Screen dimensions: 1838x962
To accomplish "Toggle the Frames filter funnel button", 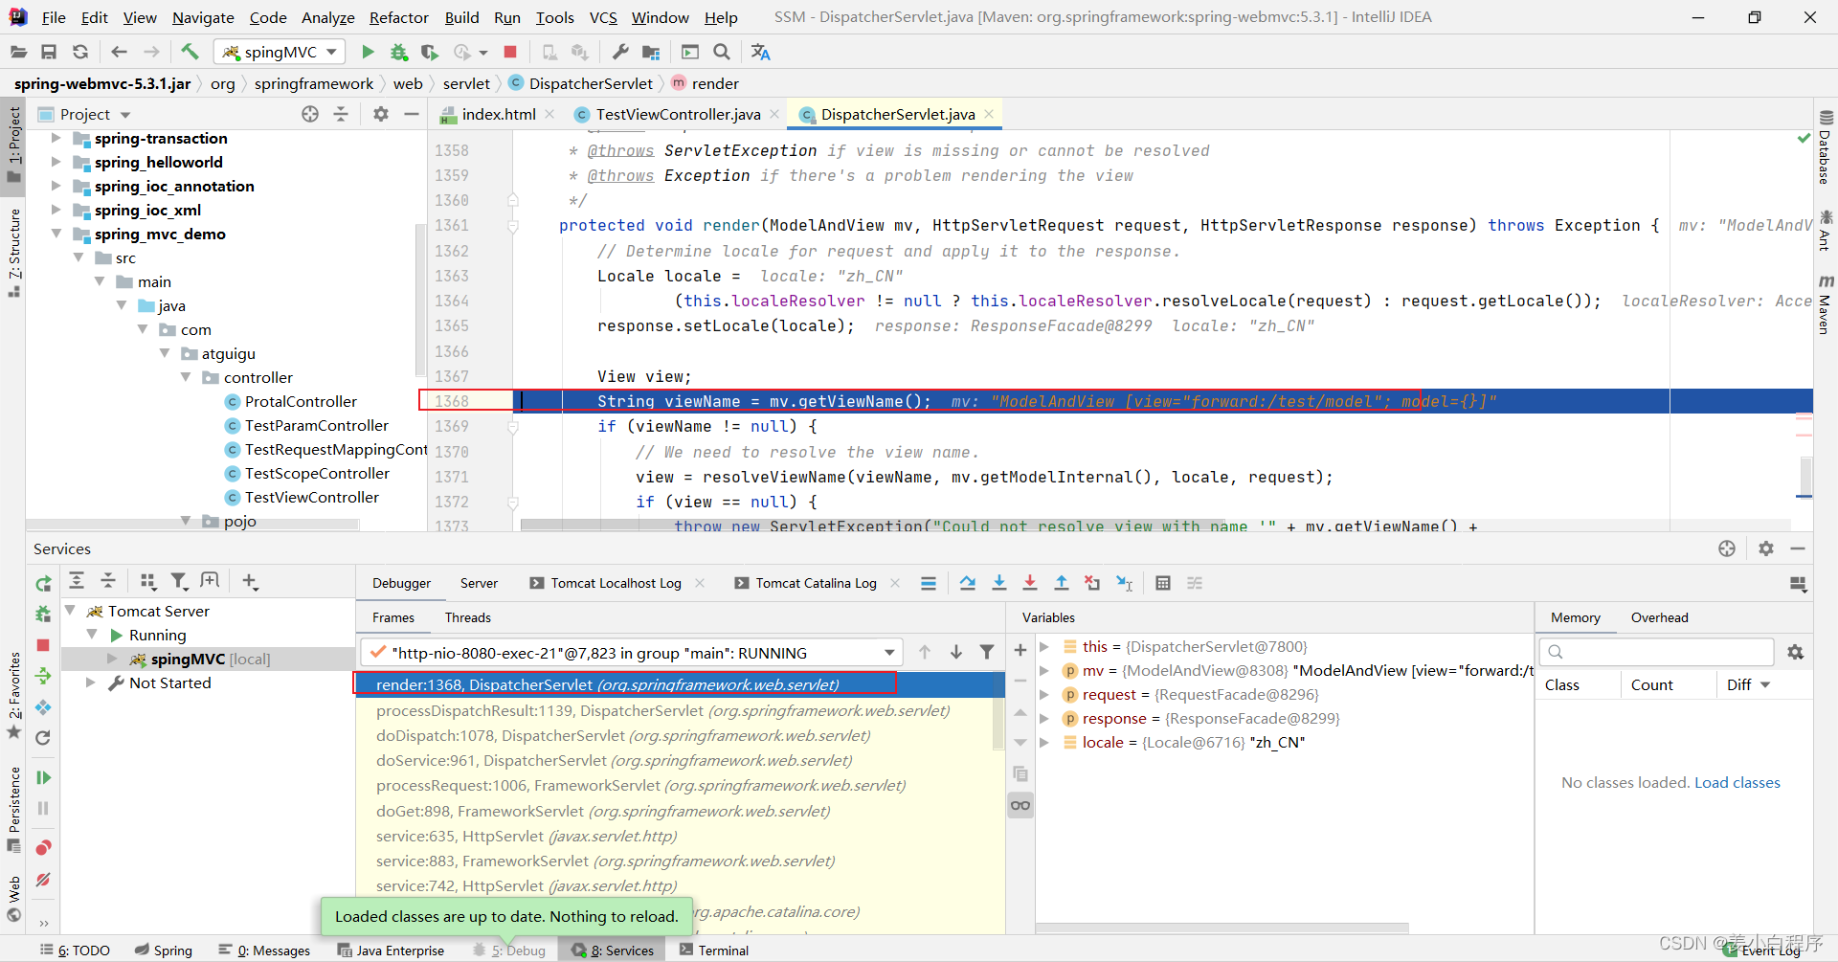I will point(987,652).
